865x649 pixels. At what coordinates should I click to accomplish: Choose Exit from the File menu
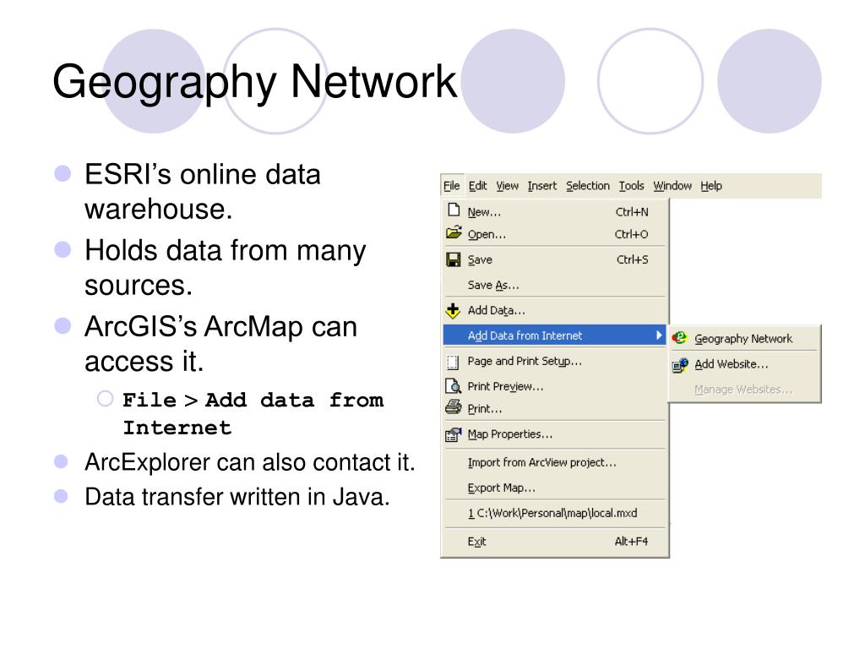coord(554,542)
